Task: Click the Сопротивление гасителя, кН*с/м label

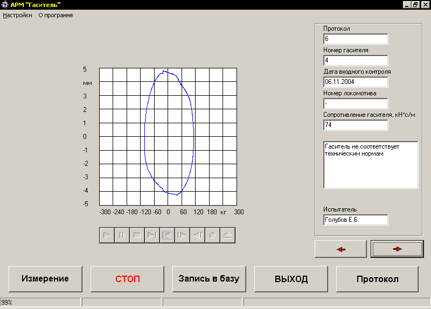Action: coord(369,115)
